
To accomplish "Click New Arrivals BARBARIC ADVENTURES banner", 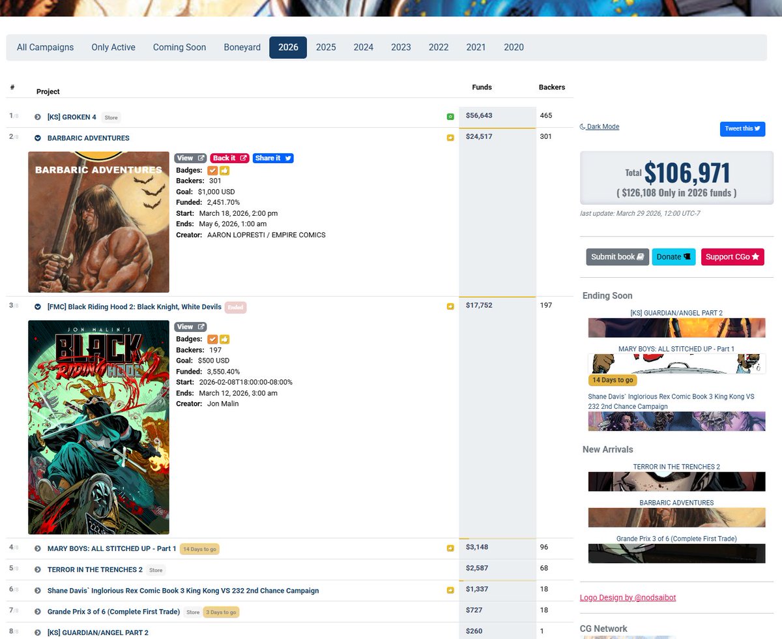I will tap(676, 518).
